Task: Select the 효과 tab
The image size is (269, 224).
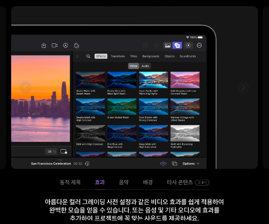Action: click(x=100, y=182)
